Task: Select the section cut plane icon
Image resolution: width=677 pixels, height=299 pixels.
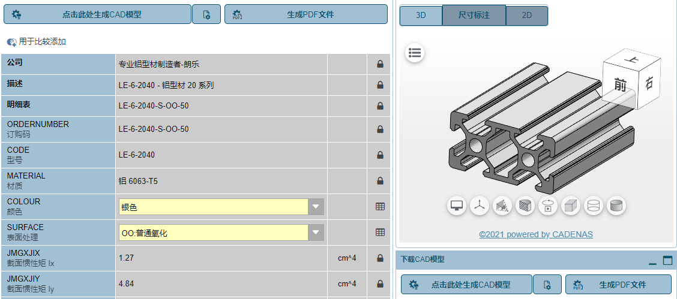Action: pos(502,206)
